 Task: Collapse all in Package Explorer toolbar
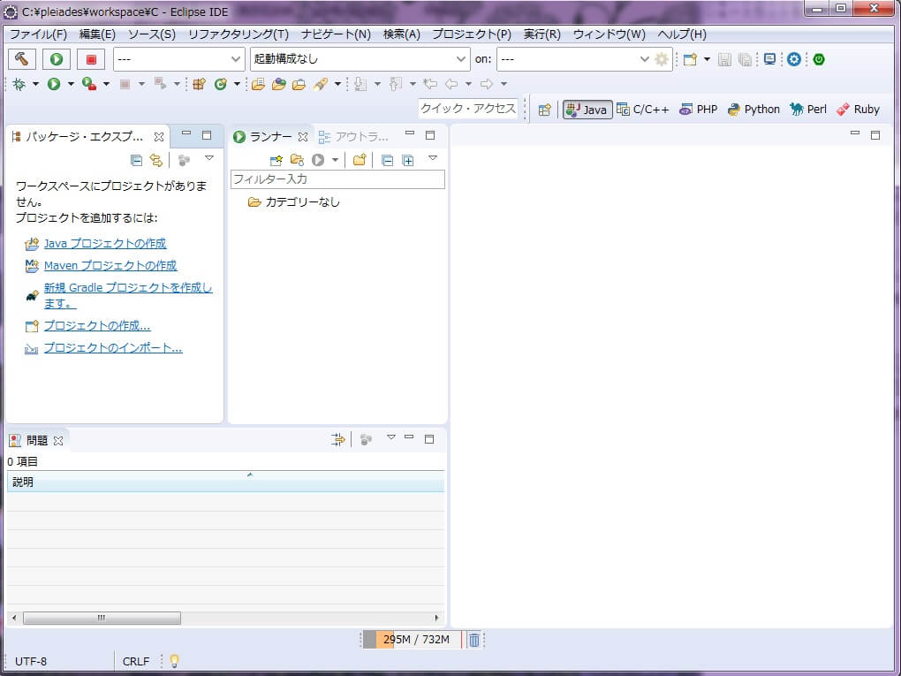(136, 160)
